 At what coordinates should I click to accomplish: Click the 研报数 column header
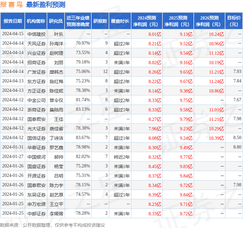pyautogui.click(x=100, y=21)
